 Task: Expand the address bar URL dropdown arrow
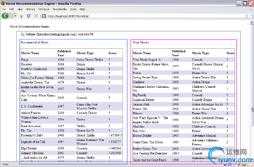(x=251, y=16)
